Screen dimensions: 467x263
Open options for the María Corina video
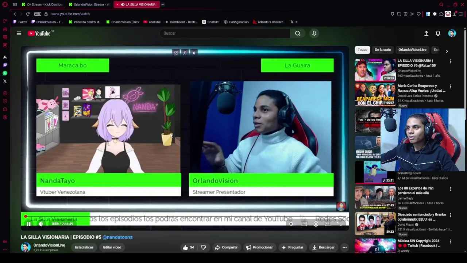[451, 87]
